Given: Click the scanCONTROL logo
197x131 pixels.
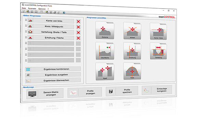Looking at the screenshot, I should tap(167, 17).
